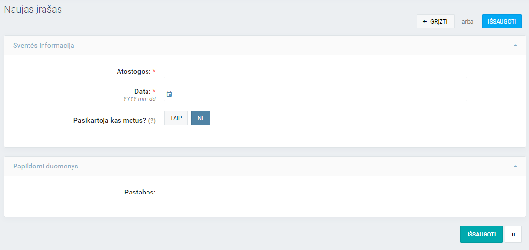Click inside the Pastabos notes textarea
The width and height of the screenshot is (529, 250).
click(x=313, y=193)
